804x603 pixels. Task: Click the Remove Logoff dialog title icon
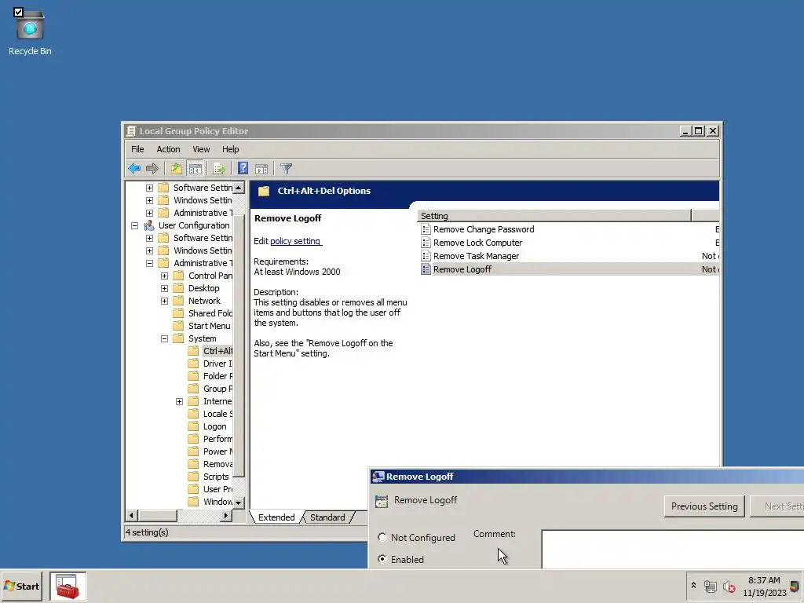point(378,477)
